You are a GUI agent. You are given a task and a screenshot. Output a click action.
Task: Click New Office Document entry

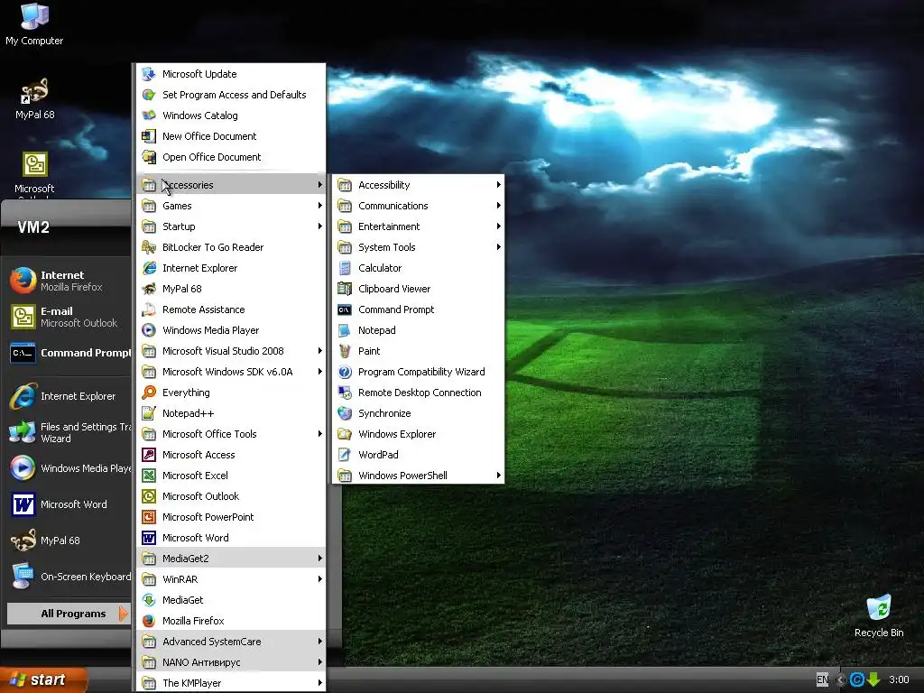pyautogui.click(x=231, y=136)
